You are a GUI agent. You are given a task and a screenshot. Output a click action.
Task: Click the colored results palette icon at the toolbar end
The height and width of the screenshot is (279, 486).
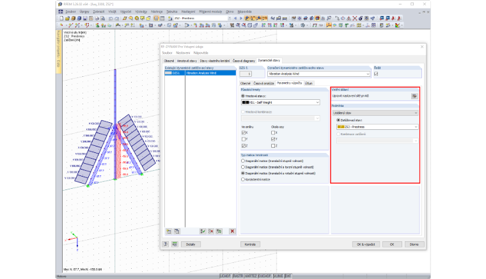[x=397, y=26]
